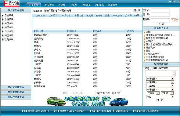Open the 【求】奥迪A6 04款 ticker message
This screenshot has height=116, width=180.
69,111
